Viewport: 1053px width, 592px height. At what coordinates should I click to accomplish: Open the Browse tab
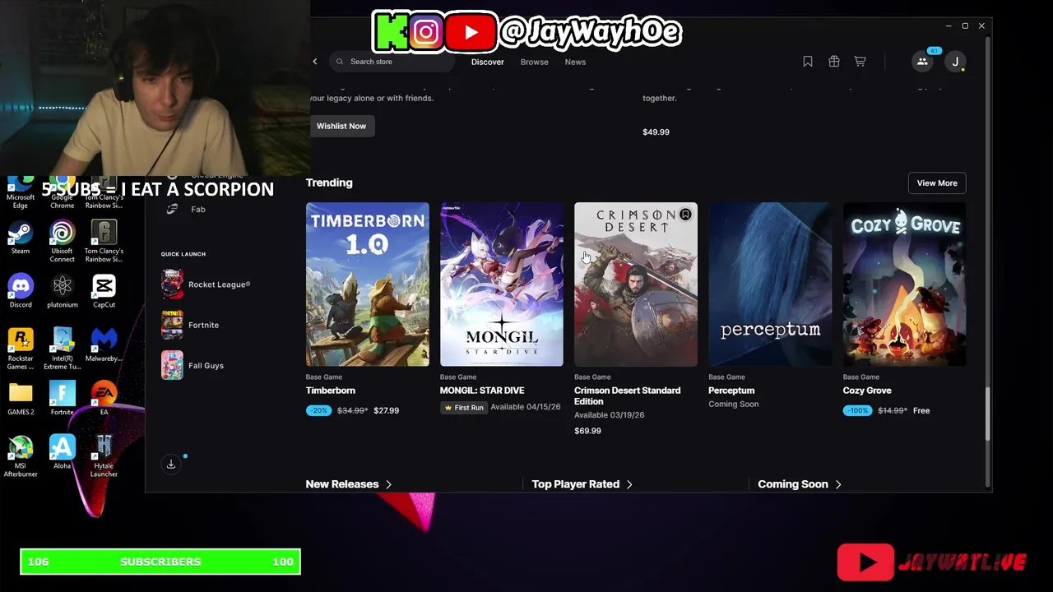[x=534, y=62]
